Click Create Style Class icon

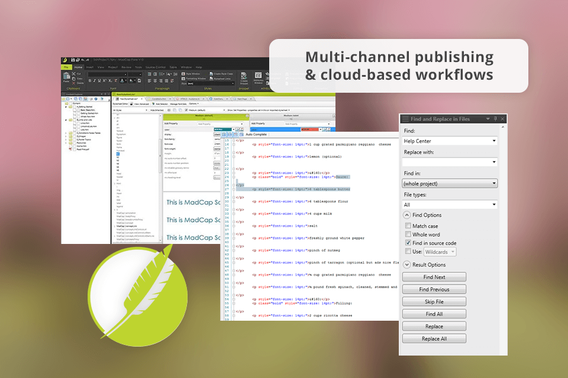(211, 74)
